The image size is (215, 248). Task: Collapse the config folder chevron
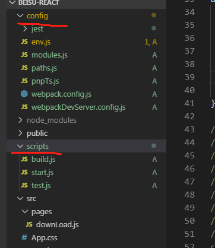[x=20, y=15]
